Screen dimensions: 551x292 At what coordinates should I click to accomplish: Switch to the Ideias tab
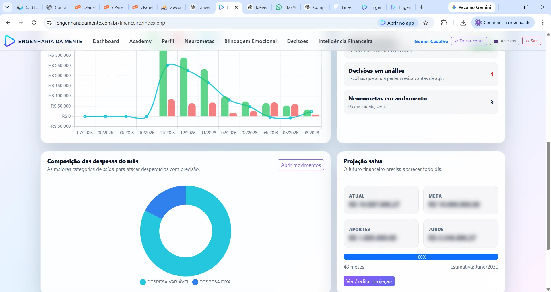pyautogui.click(x=257, y=7)
